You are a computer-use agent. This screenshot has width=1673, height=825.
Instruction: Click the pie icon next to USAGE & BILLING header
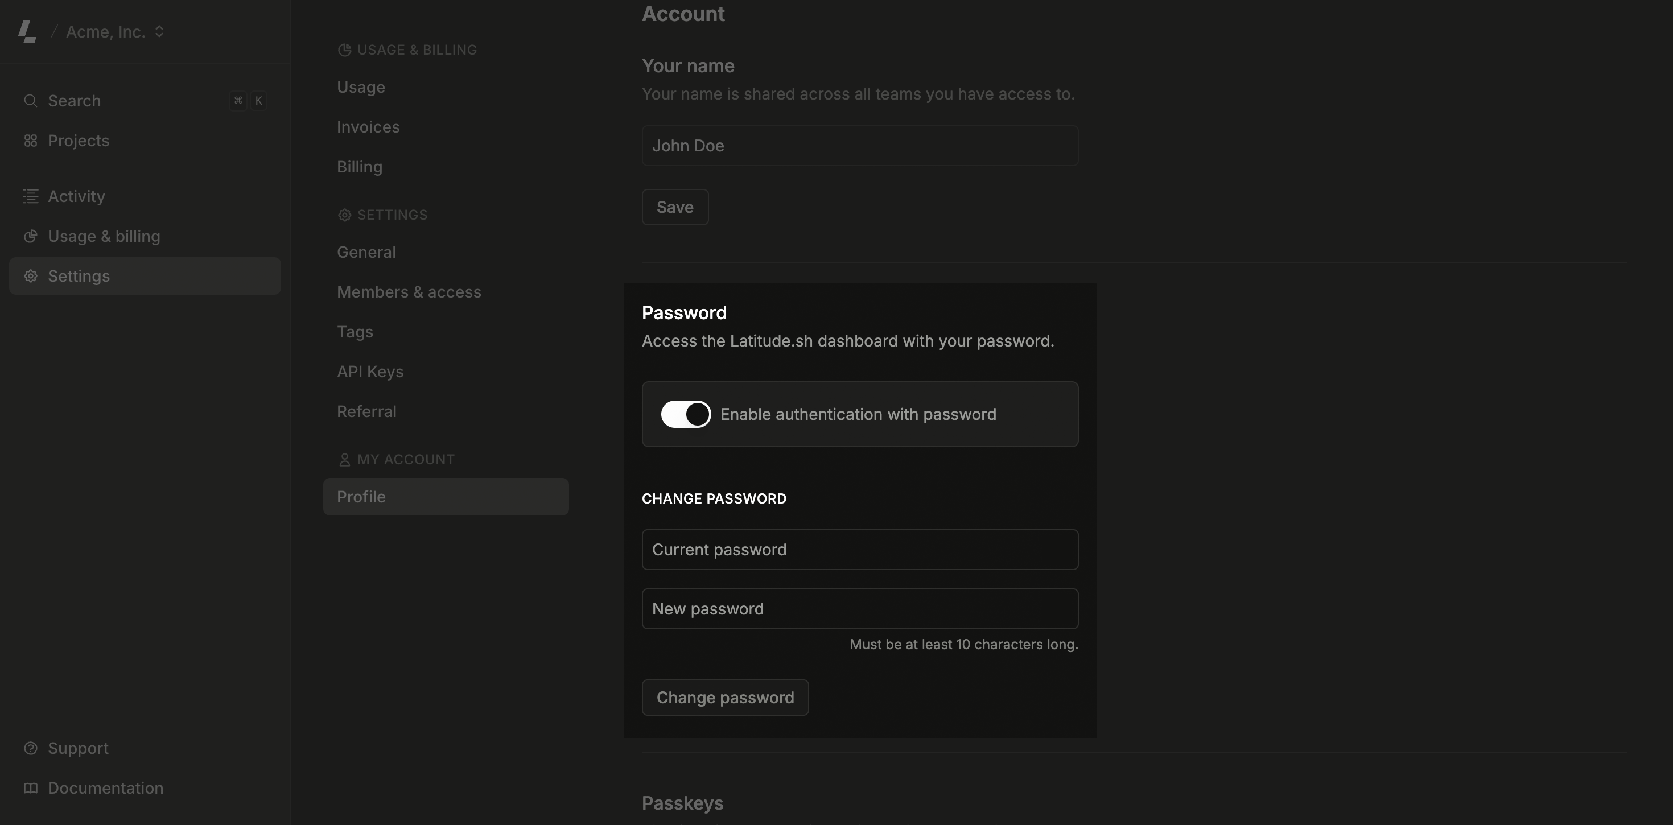(344, 49)
